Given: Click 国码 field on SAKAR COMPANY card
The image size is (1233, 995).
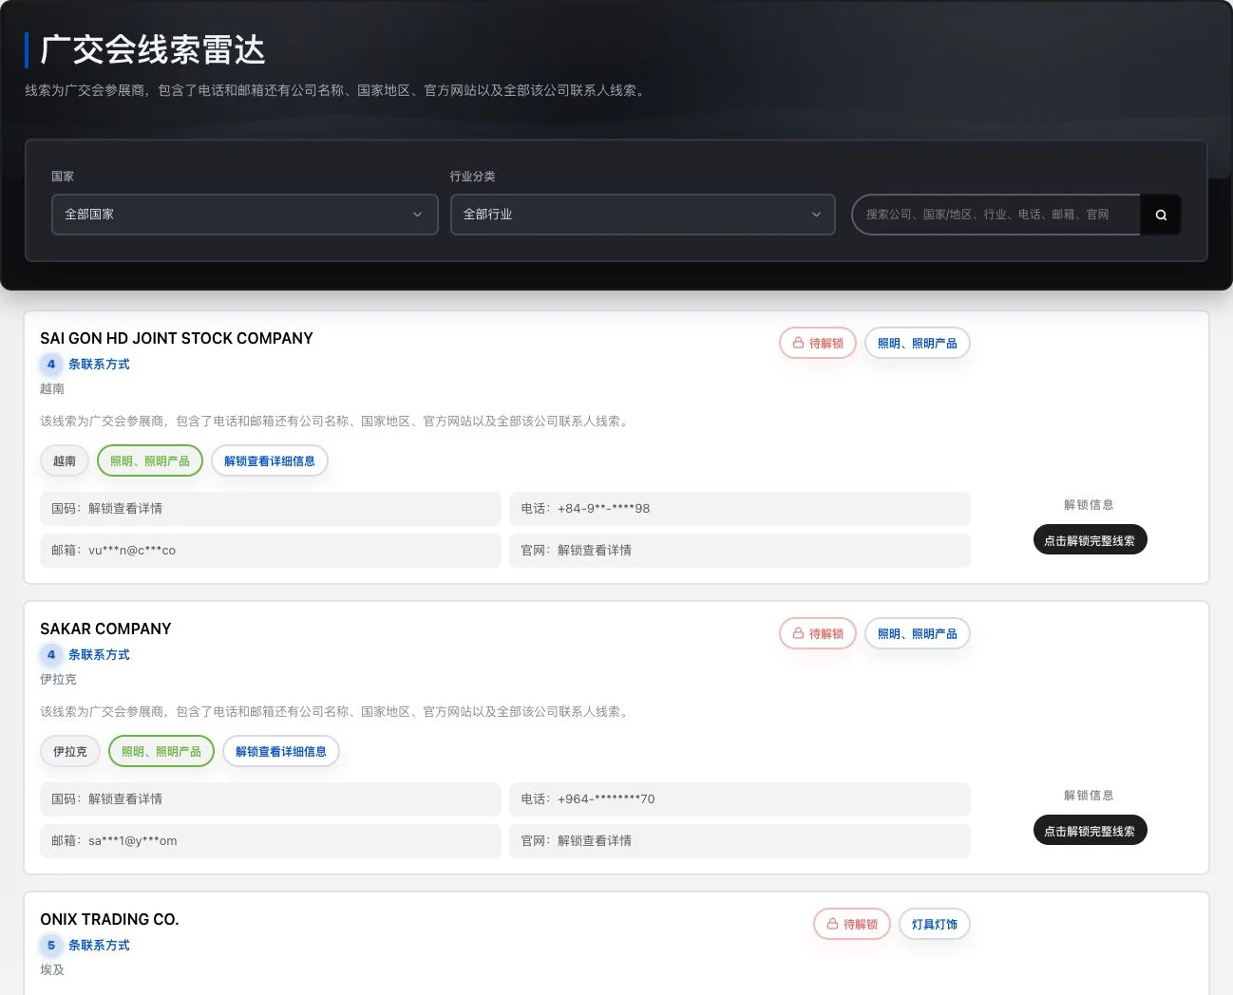Looking at the screenshot, I should click(271, 799).
